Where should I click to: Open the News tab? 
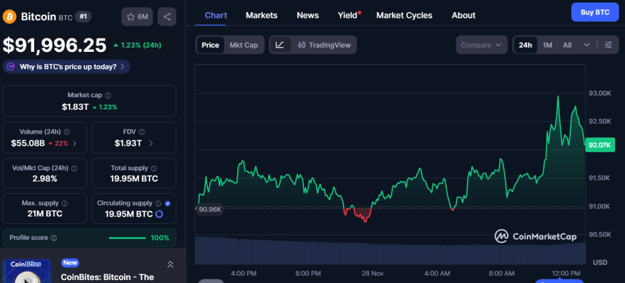[x=308, y=15]
